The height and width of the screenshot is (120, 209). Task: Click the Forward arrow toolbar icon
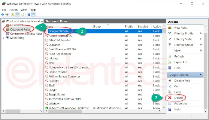point(7,15)
